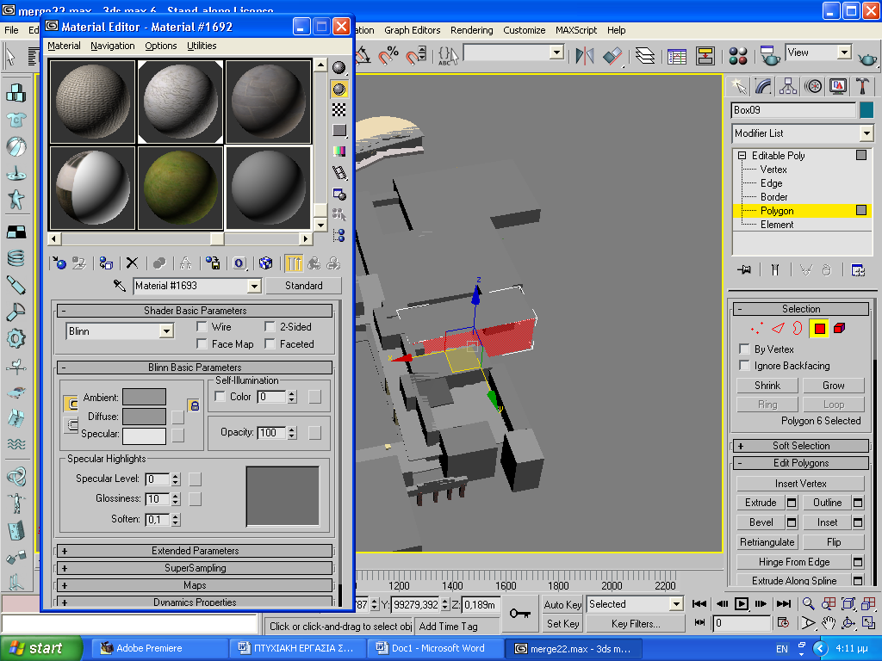Open the Modifier List dropdown
The image size is (882, 661).
pos(866,133)
